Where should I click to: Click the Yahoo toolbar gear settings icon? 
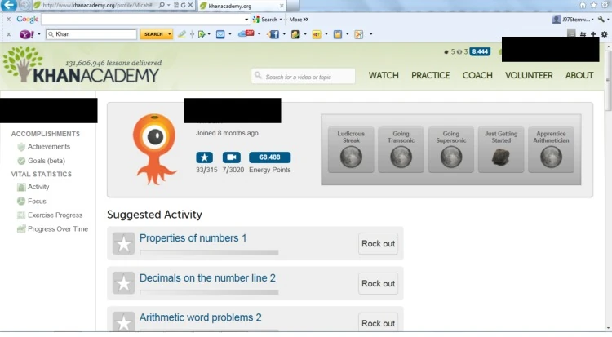click(x=604, y=34)
